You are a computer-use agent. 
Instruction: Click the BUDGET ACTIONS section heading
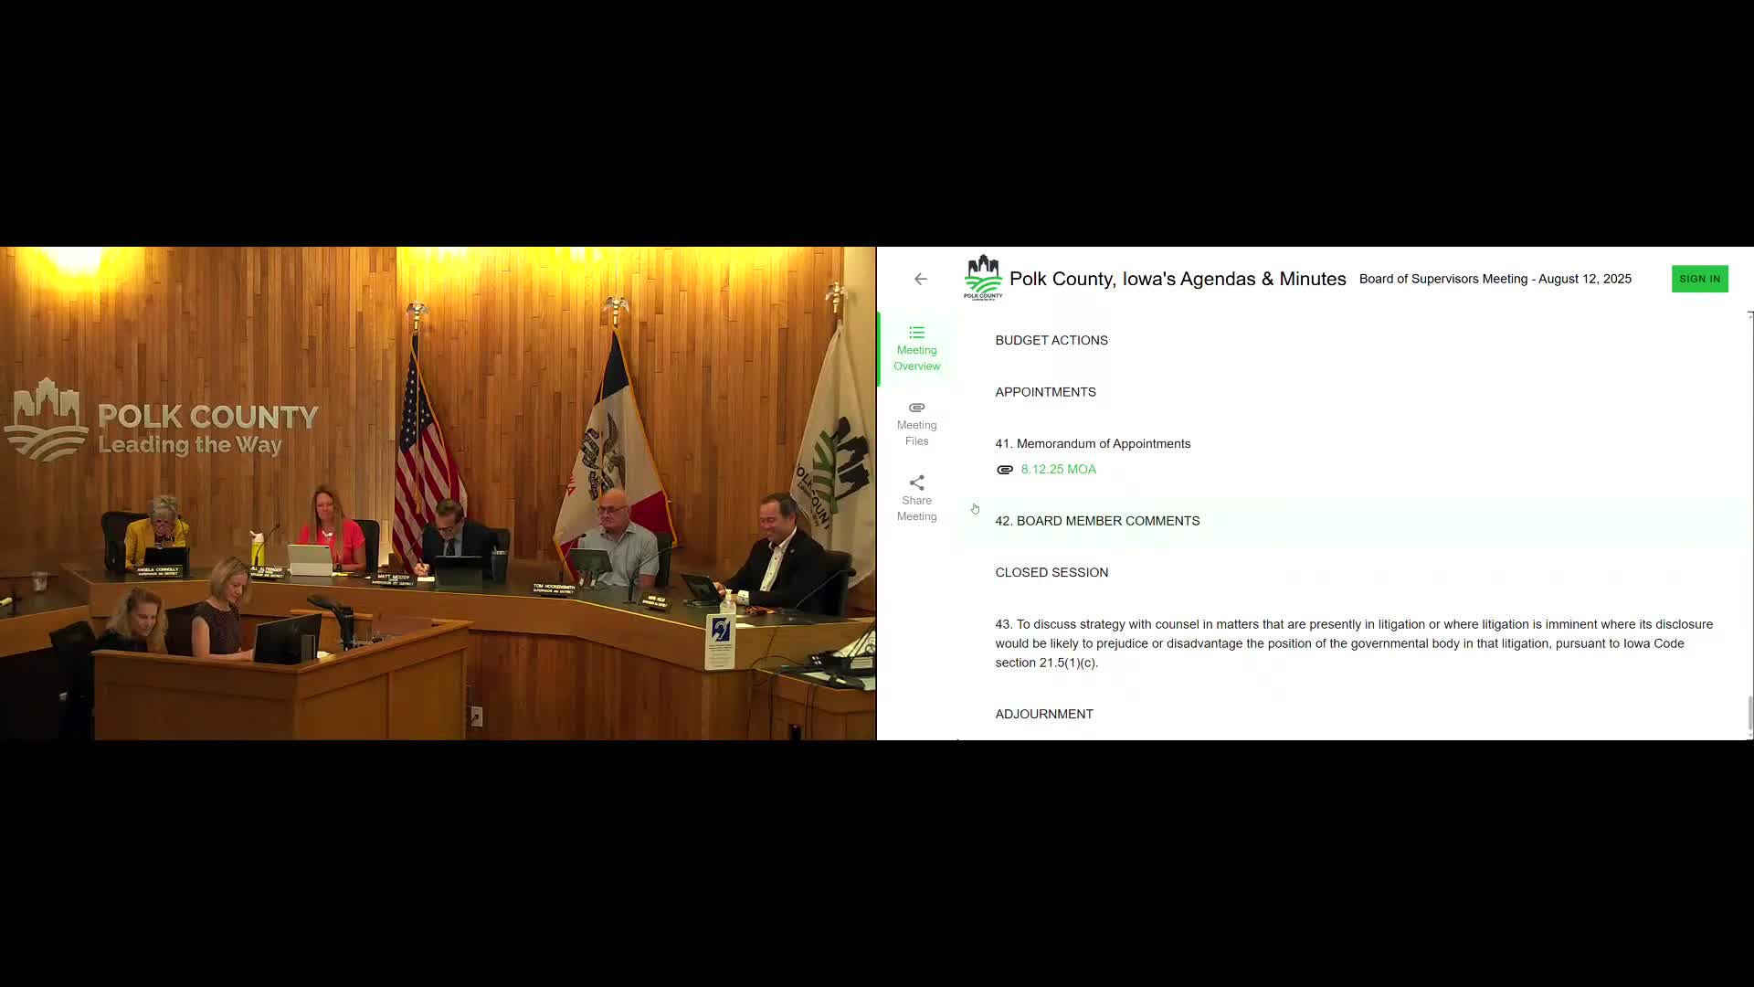click(1051, 340)
